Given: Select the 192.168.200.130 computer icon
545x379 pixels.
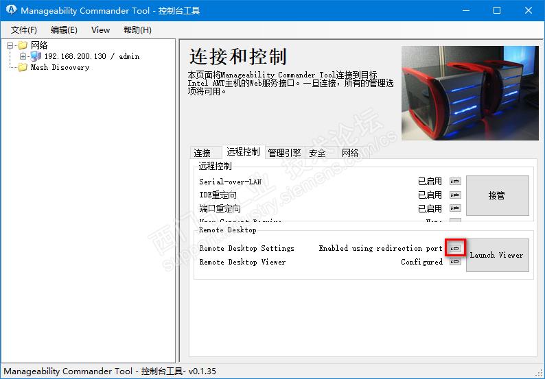Looking at the screenshot, I should coord(36,56).
